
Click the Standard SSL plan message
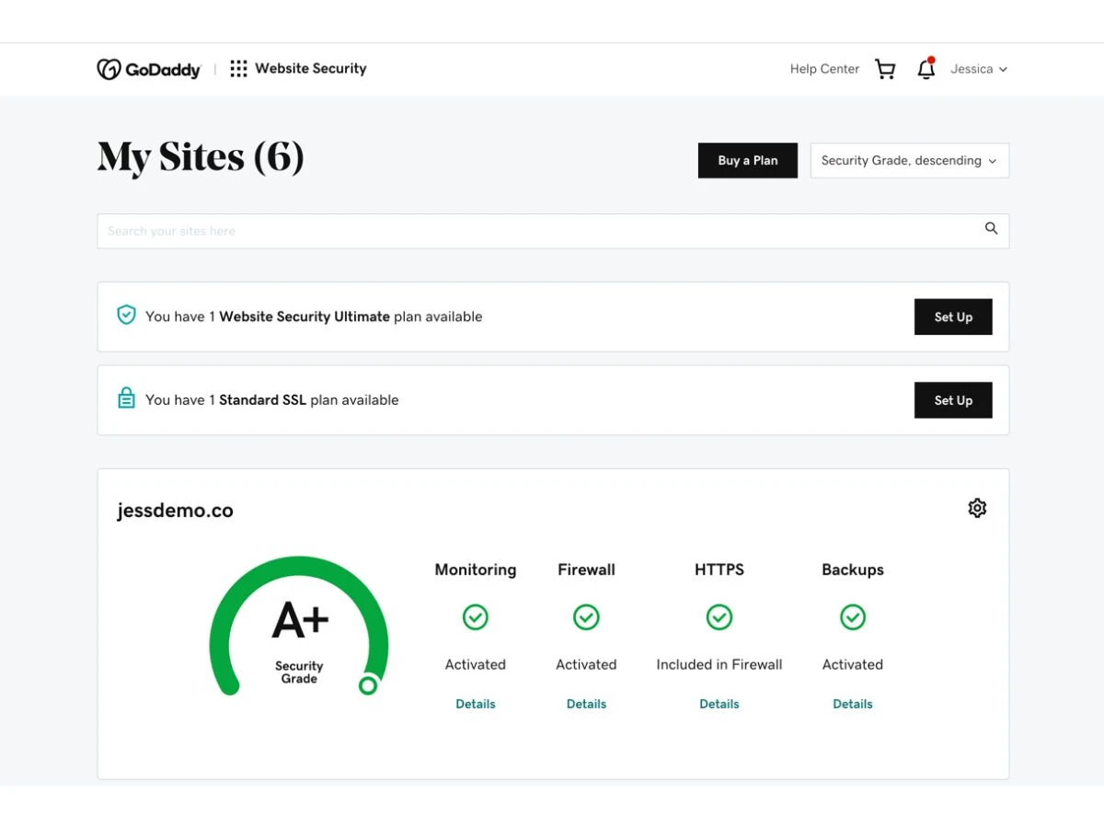coord(272,400)
